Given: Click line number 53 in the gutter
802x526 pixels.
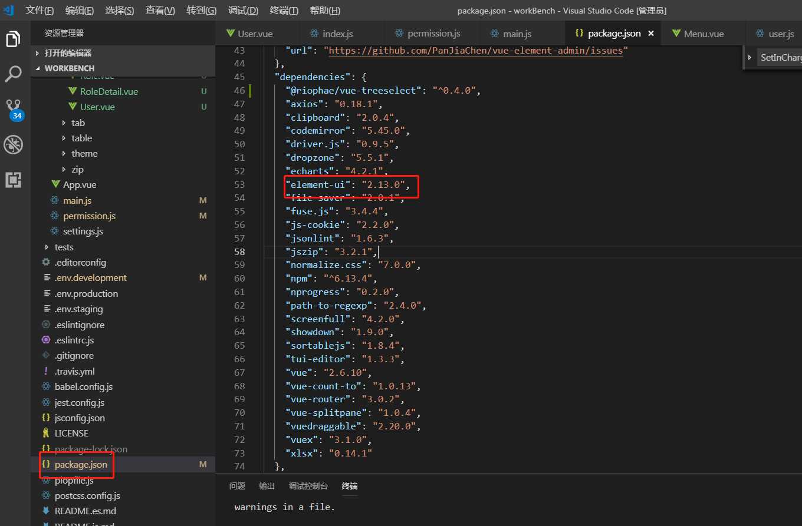Looking at the screenshot, I should coord(239,184).
